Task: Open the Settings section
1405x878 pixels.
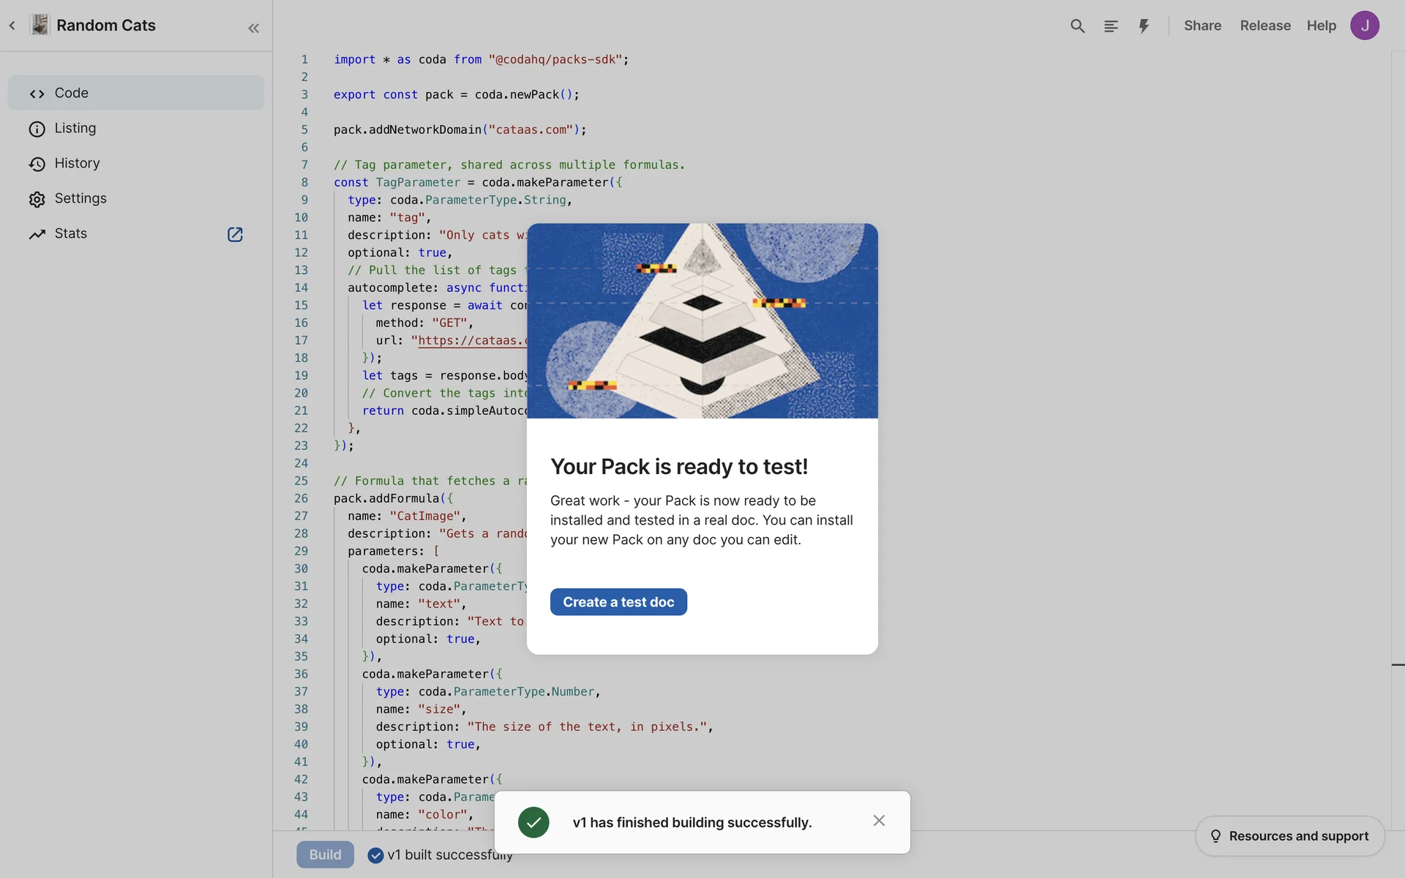Action: coord(80,198)
